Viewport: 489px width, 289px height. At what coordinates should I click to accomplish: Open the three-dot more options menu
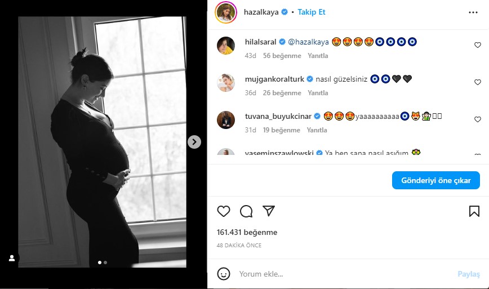tap(473, 12)
